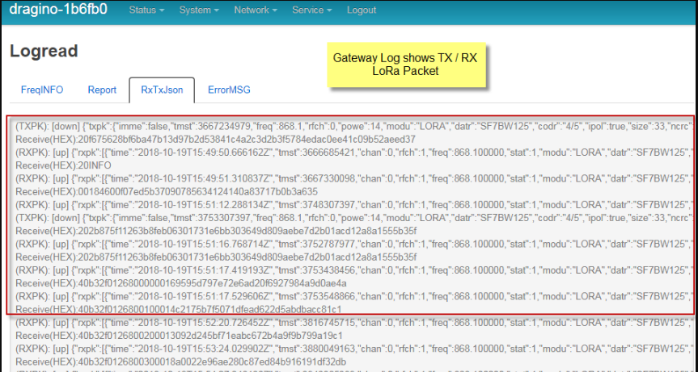698x372 pixels.
Task: Click RXPK line timestamped 15:51:12.288134Z
Action: pyautogui.click(x=354, y=205)
